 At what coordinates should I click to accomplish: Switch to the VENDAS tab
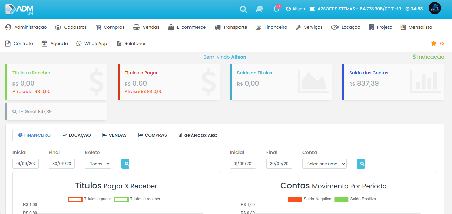coord(114,135)
